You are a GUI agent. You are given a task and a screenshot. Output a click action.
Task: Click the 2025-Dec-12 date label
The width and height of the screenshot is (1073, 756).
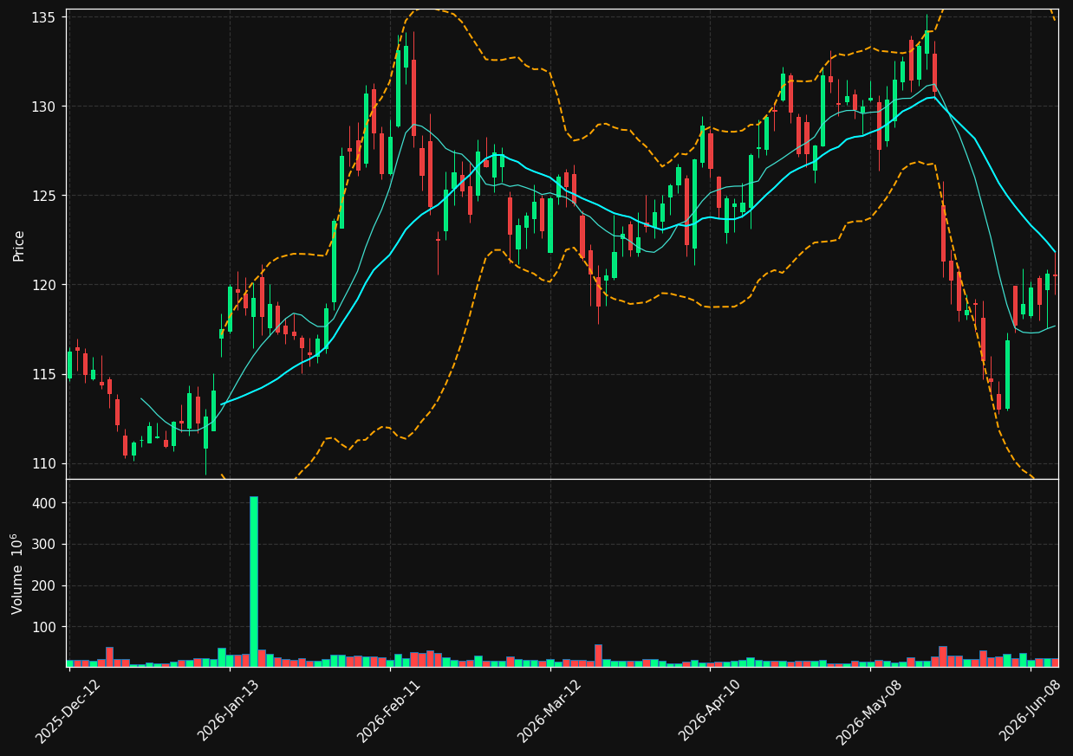pyautogui.click(x=68, y=710)
